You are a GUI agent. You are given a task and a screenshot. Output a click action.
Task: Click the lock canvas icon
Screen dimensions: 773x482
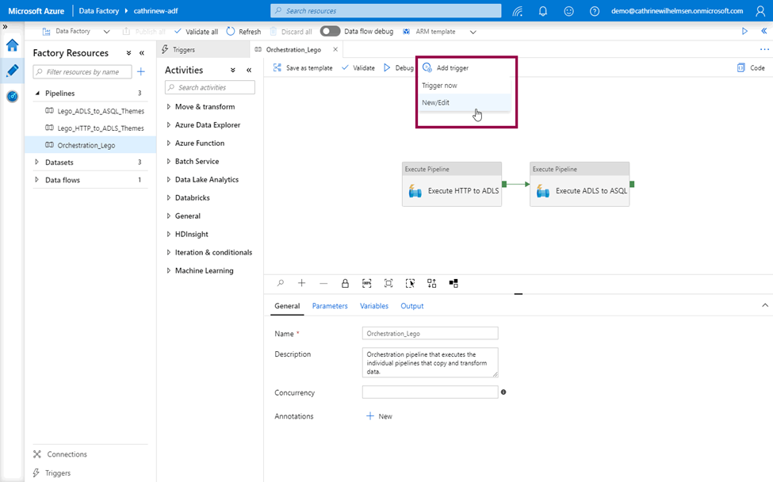tap(345, 283)
